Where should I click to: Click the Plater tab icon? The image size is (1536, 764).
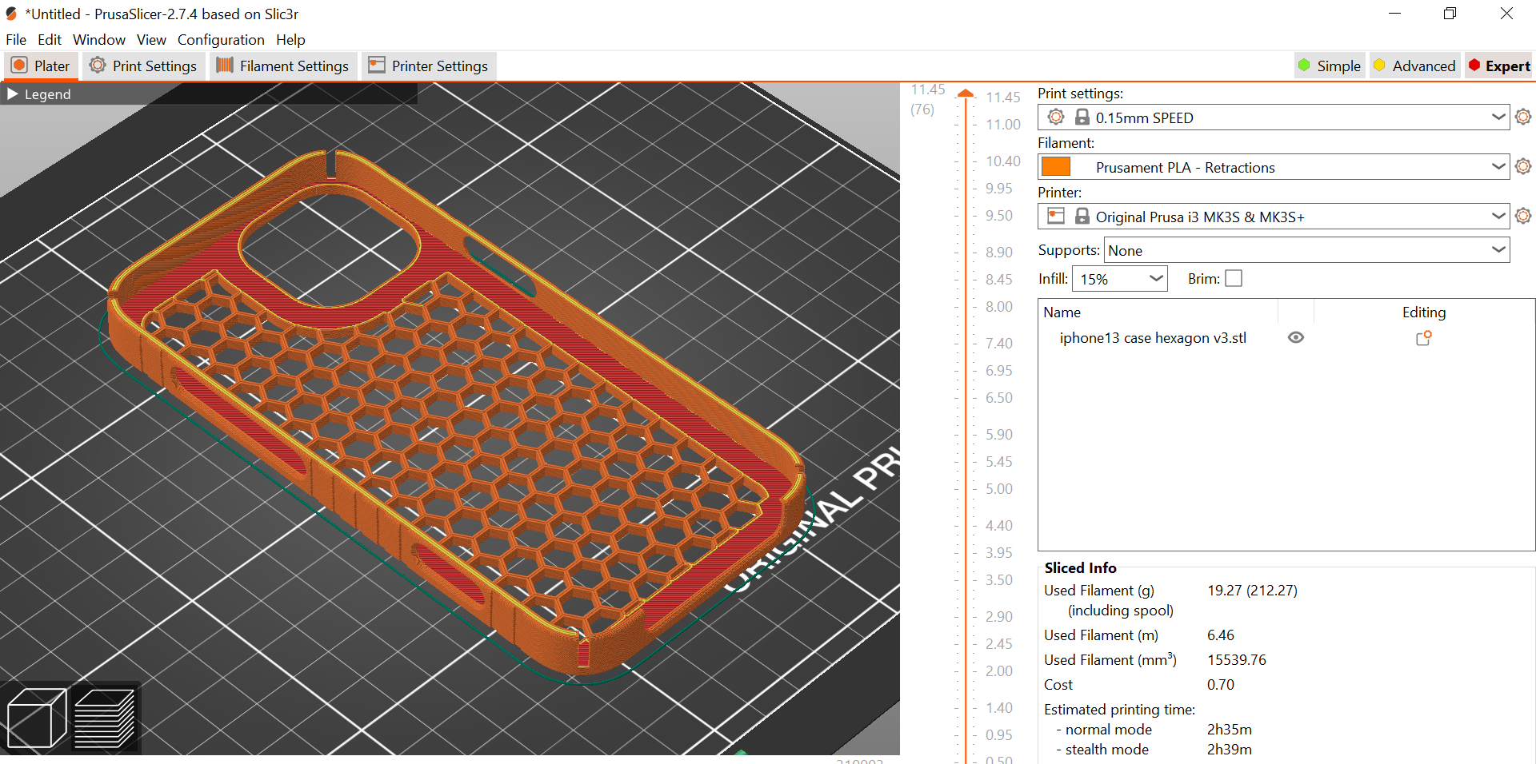[20, 66]
